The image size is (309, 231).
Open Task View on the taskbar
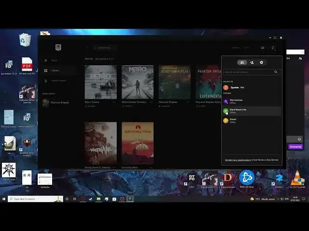pyautogui.click(x=75, y=199)
